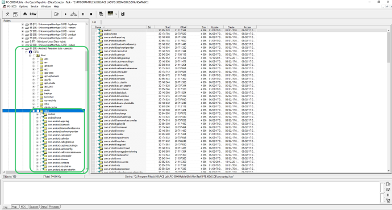Open the Help menu

[x=56, y=6]
